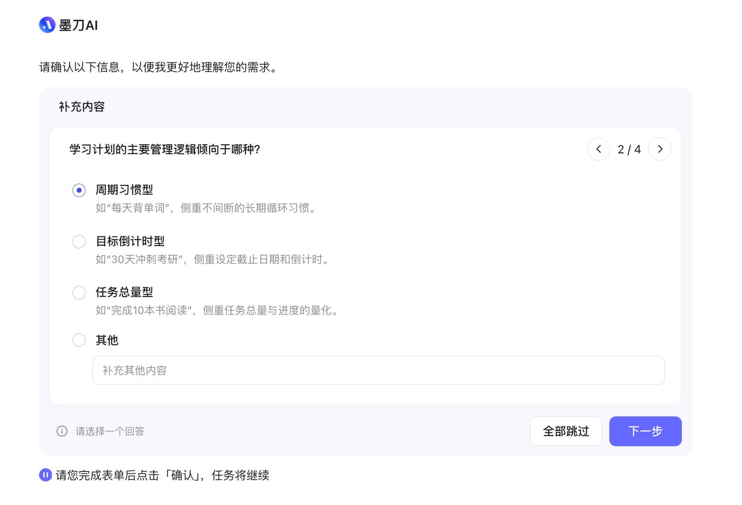Click the pause icon beside 请您完成表单
742x505 pixels.
click(x=45, y=475)
